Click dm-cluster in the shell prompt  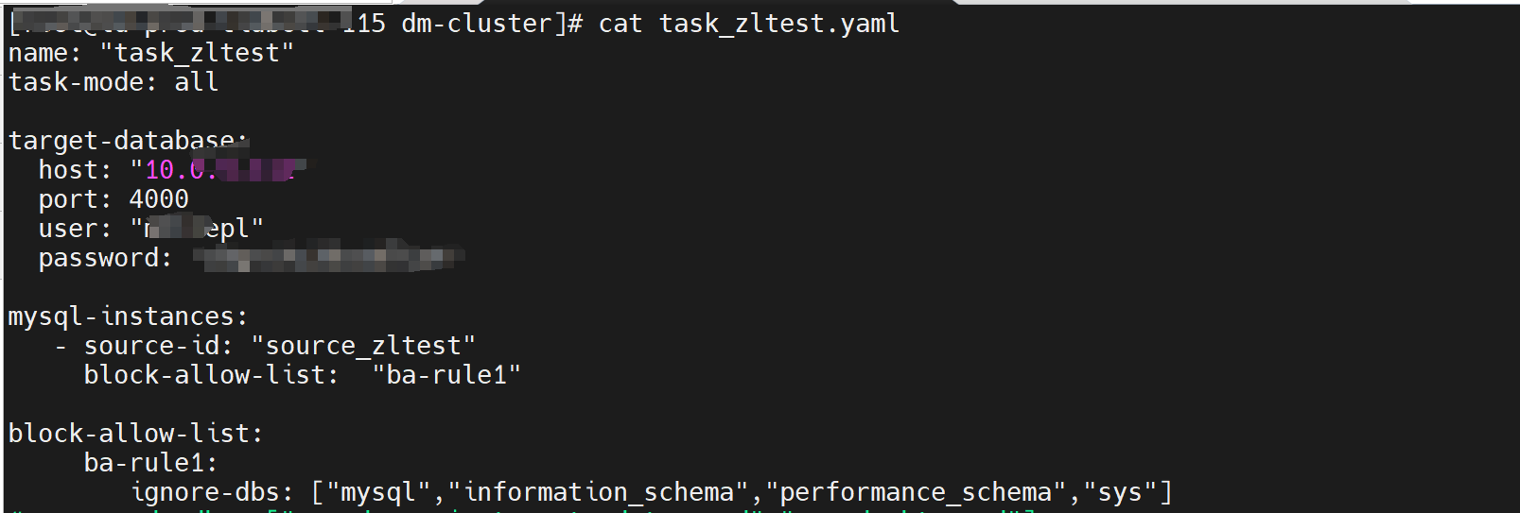477,24
